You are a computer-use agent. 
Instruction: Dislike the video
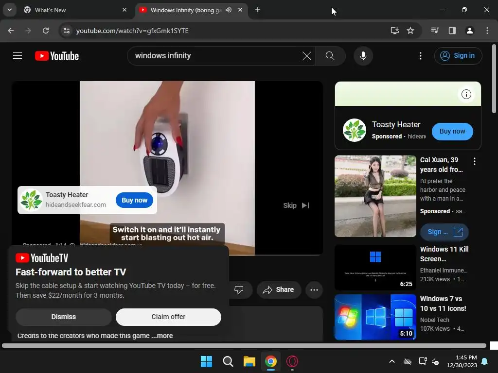(238, 289)
